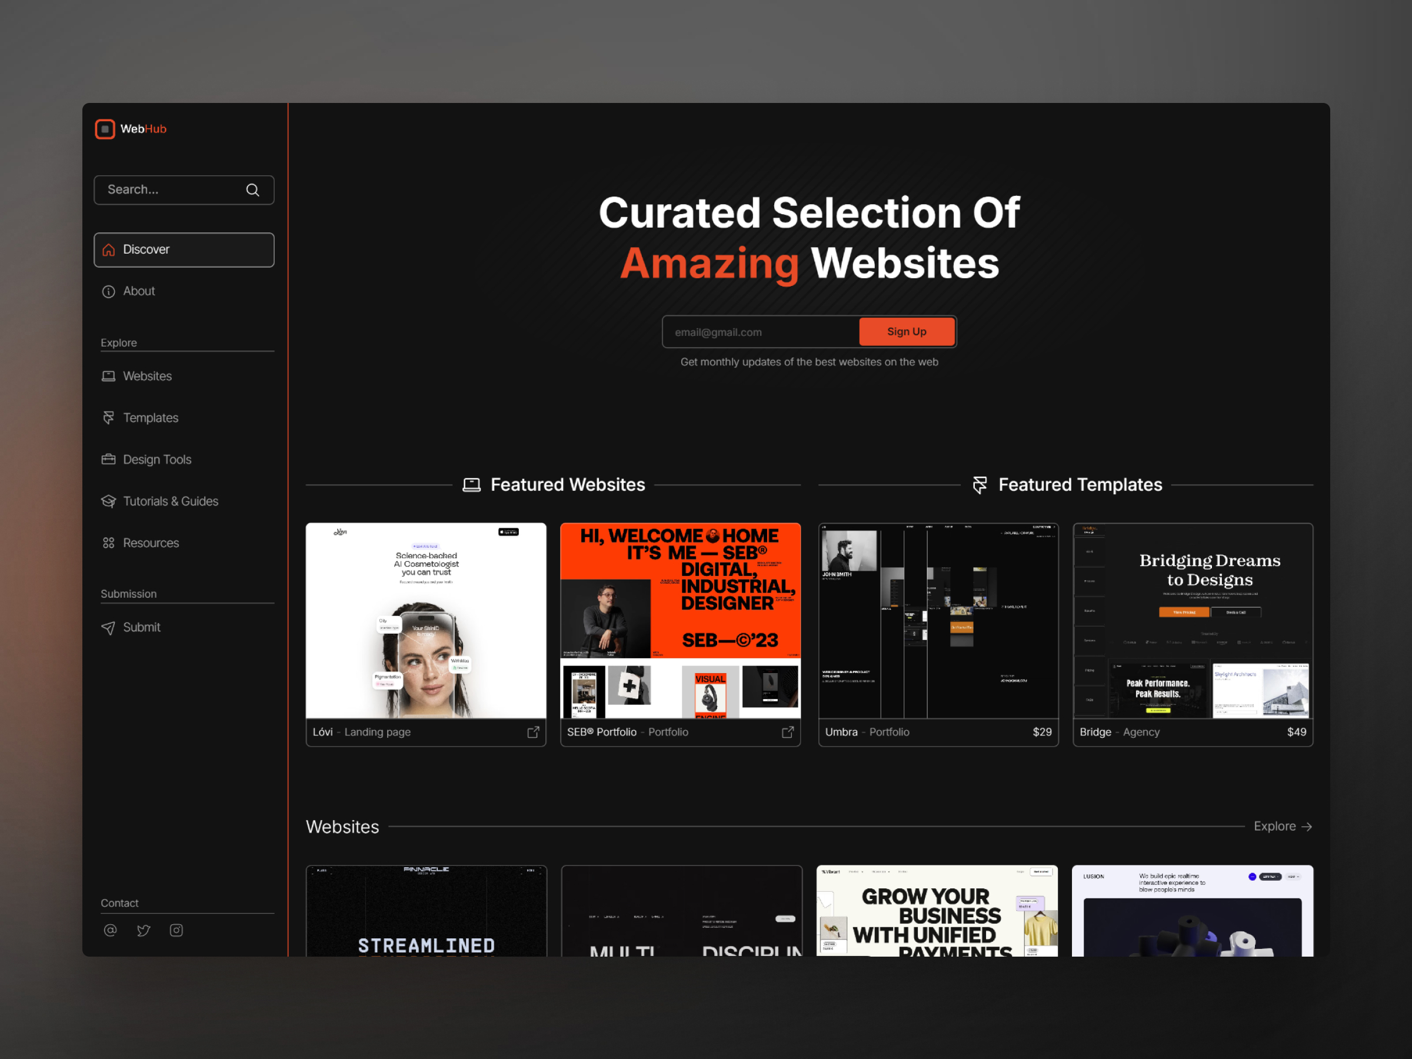Click the WebHub logo
1412x1059 pixels.
point(130,129)
